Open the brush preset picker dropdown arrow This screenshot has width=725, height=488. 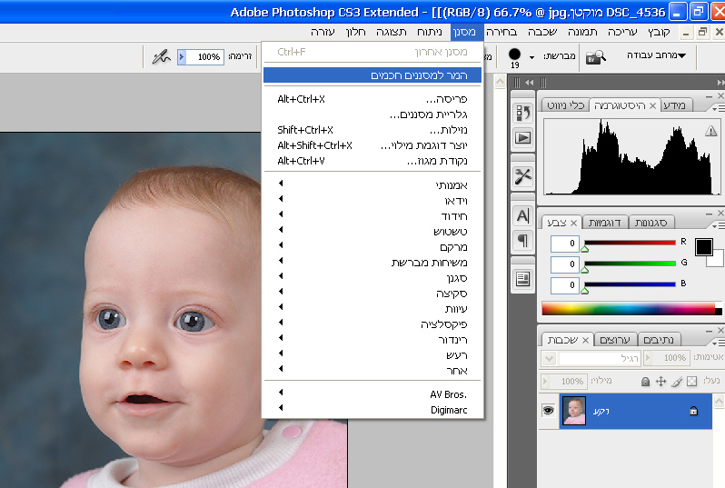(x=531, y=56)
